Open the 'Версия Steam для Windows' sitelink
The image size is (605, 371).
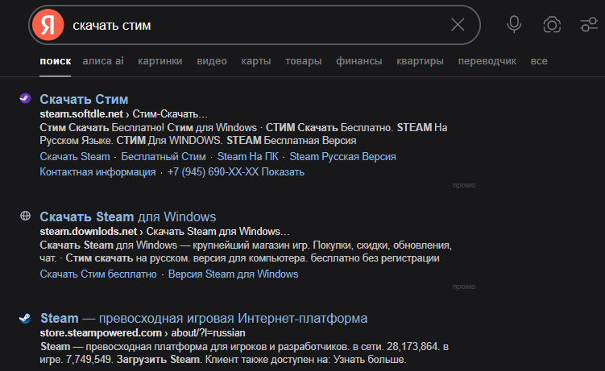233,274
